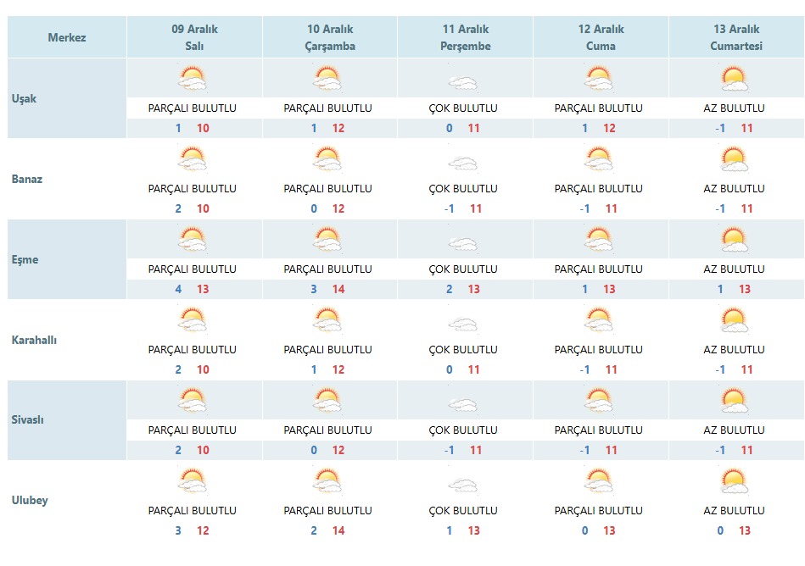Image resolution: width=805 pixels, height=566 pixels.
Task: Select the Sivaslı row label
Action: [27, 420]
